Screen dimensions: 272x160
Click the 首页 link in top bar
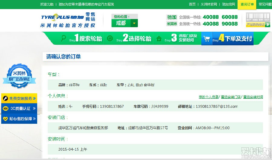click(192, 4)
